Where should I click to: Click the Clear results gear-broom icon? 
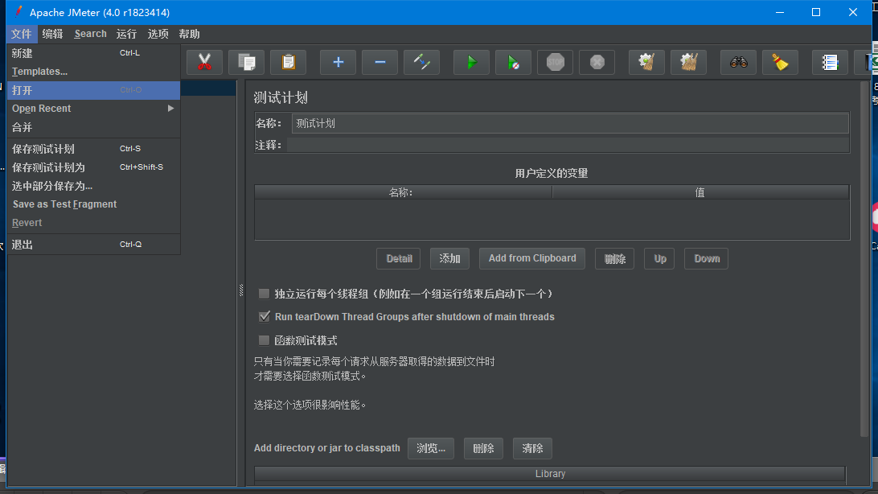[x=646, y=62]
